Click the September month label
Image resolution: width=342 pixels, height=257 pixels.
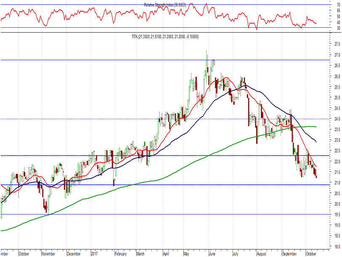tap(289, 254)
